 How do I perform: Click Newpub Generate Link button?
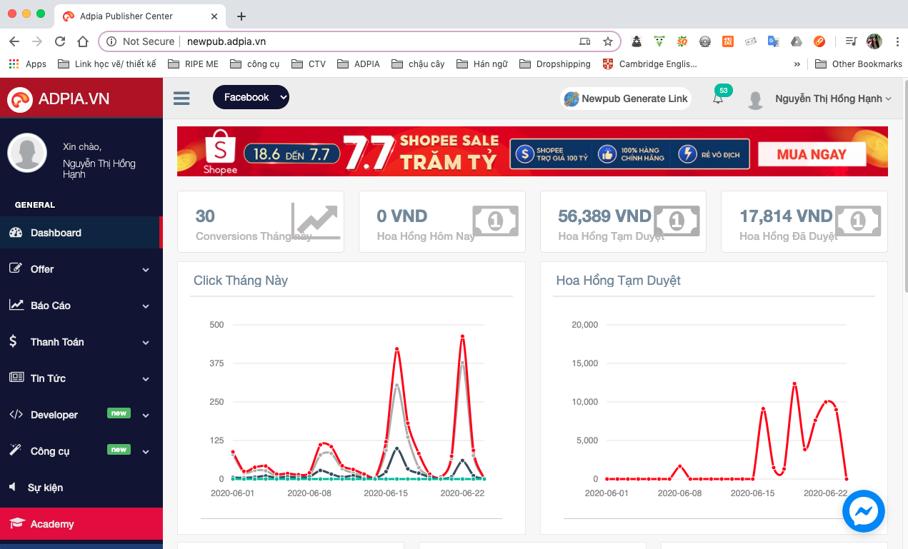pos(626,99)
